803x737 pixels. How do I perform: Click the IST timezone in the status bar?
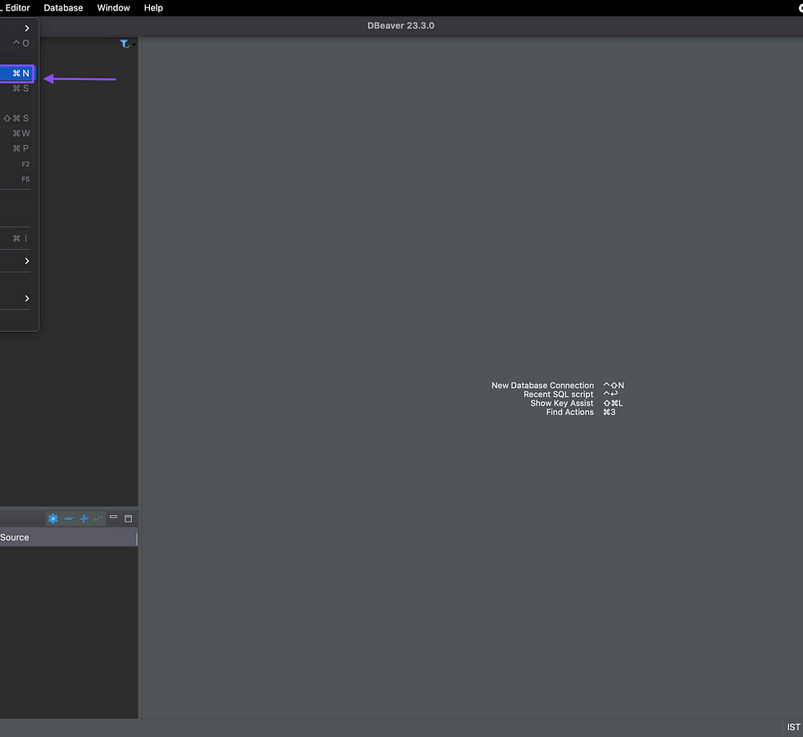tap(793, 727)
